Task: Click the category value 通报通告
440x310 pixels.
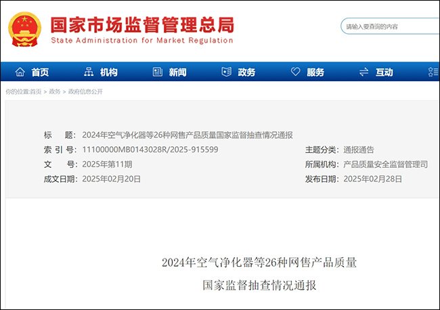Action: (359, 150)
